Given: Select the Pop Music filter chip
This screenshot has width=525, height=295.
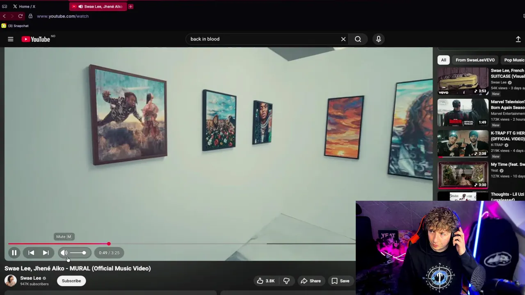Looking at the screenshot, I should coord(514,60).
